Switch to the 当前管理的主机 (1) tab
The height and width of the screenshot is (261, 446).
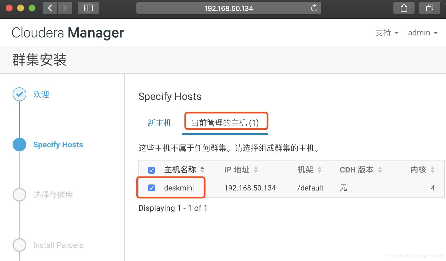click(x=225, y=123)
